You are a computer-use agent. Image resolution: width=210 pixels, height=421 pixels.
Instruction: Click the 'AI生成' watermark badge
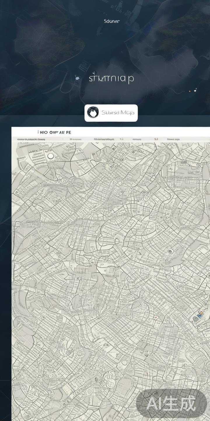(171, 404)
